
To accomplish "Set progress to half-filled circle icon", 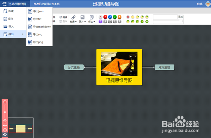I will [x=128, y=21].
